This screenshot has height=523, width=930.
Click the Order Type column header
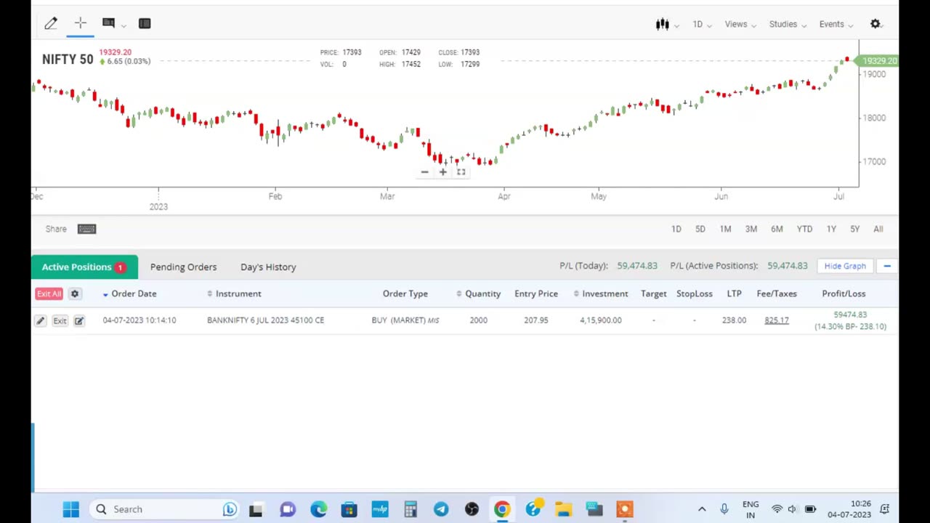[405, 293]
